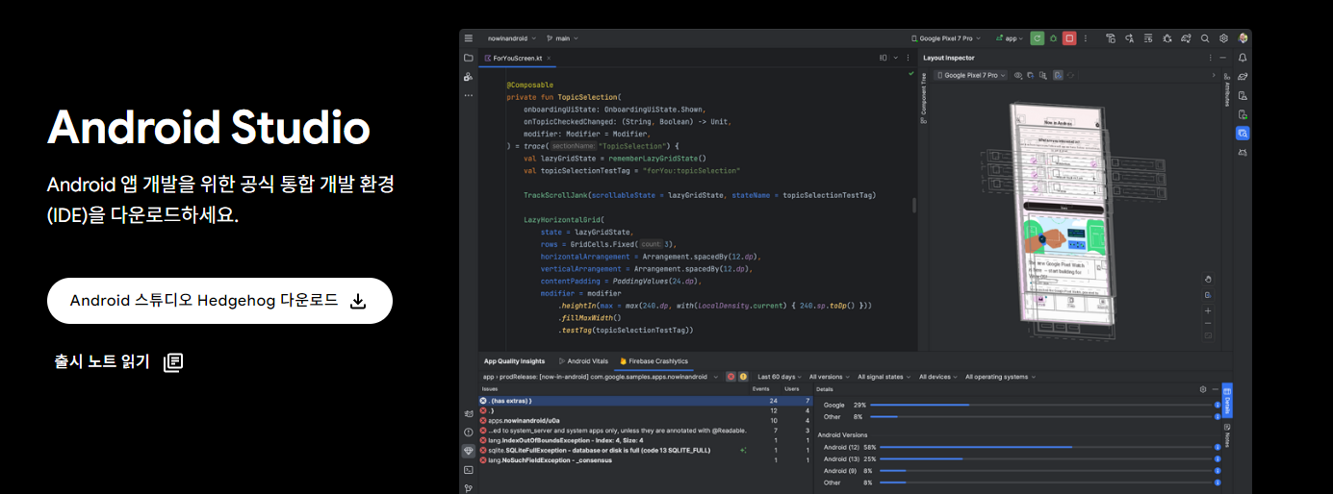Open the Terminal tool window icon

point(469,469)
